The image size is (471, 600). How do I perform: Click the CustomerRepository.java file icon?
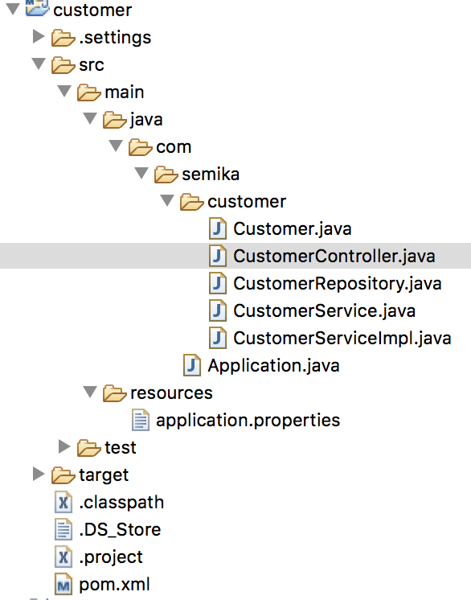click(218, 284)
